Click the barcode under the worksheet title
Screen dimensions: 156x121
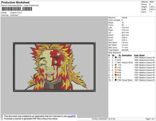(17, 9)
